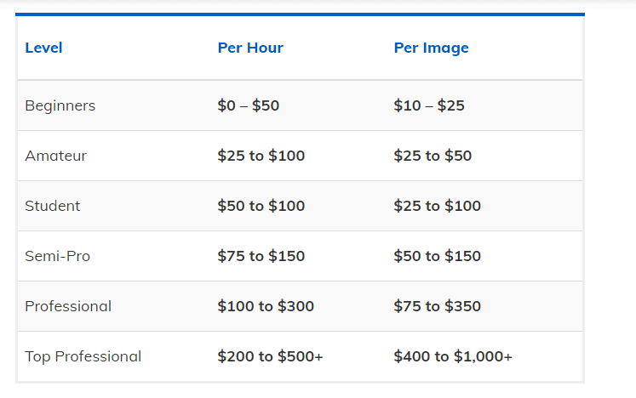Click the $0 – $50 hourly rate
636x398 pixels.
[x=249, y=105]
